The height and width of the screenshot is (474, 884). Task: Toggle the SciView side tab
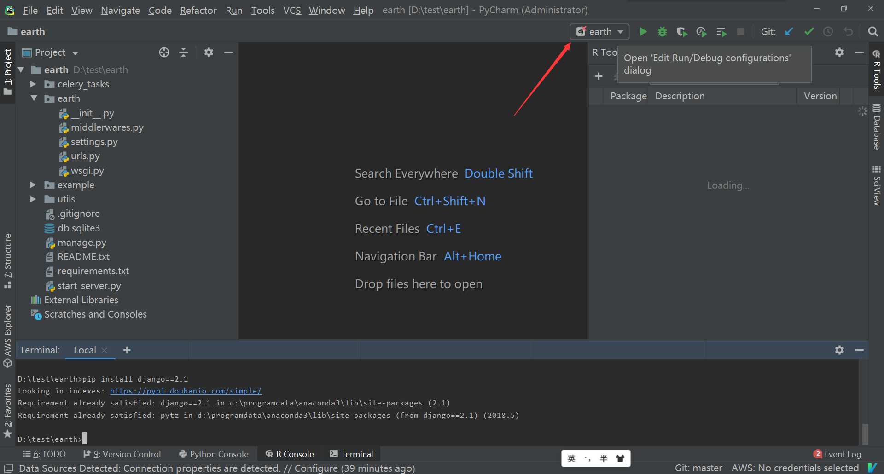click(x=877, y=185)
